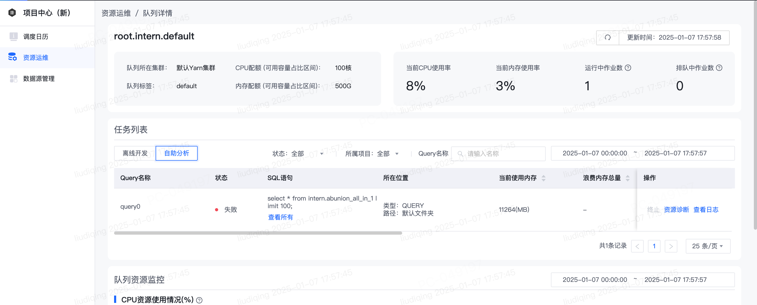The image size is (757, 305).
Task: Click the 数据源管理 sidebar icon
Action: [13, 78]
